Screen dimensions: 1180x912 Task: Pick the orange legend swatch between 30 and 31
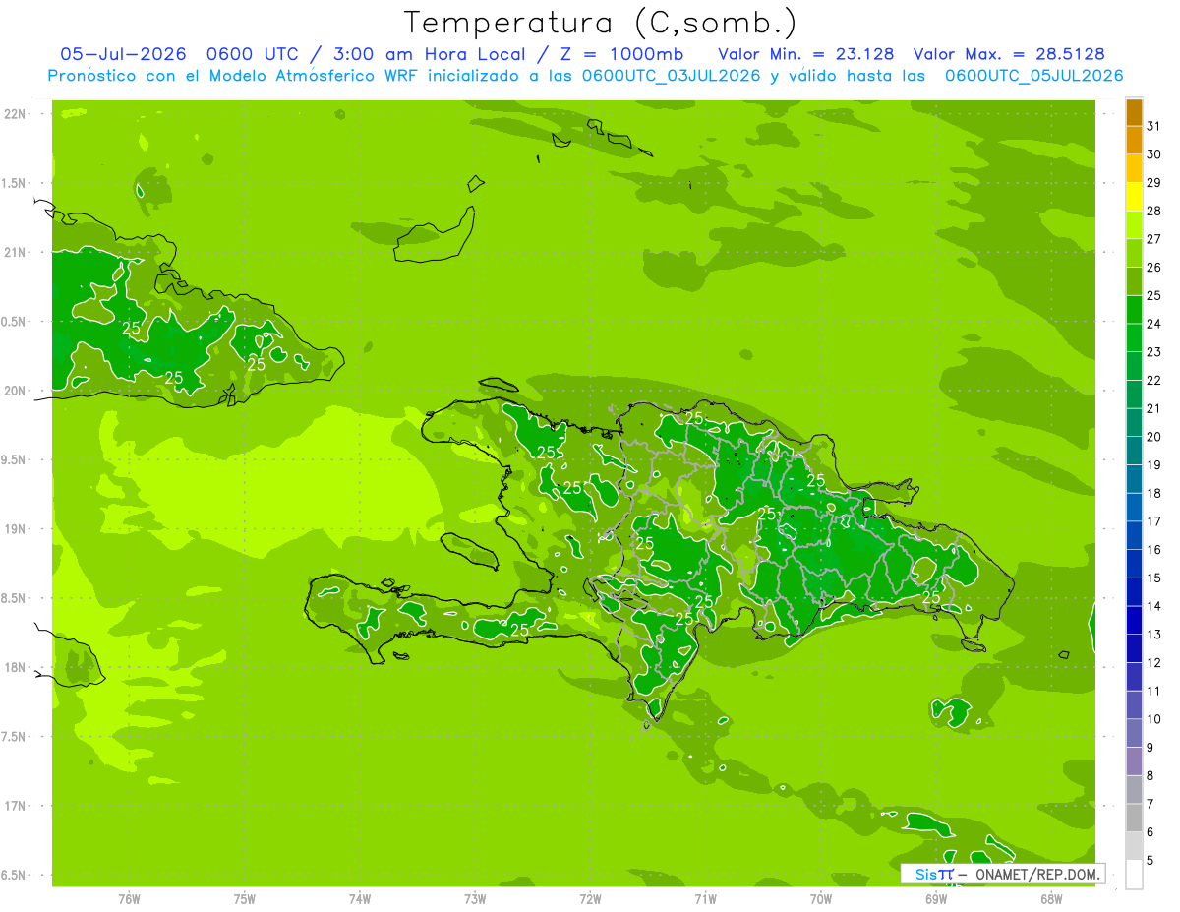1134,142
